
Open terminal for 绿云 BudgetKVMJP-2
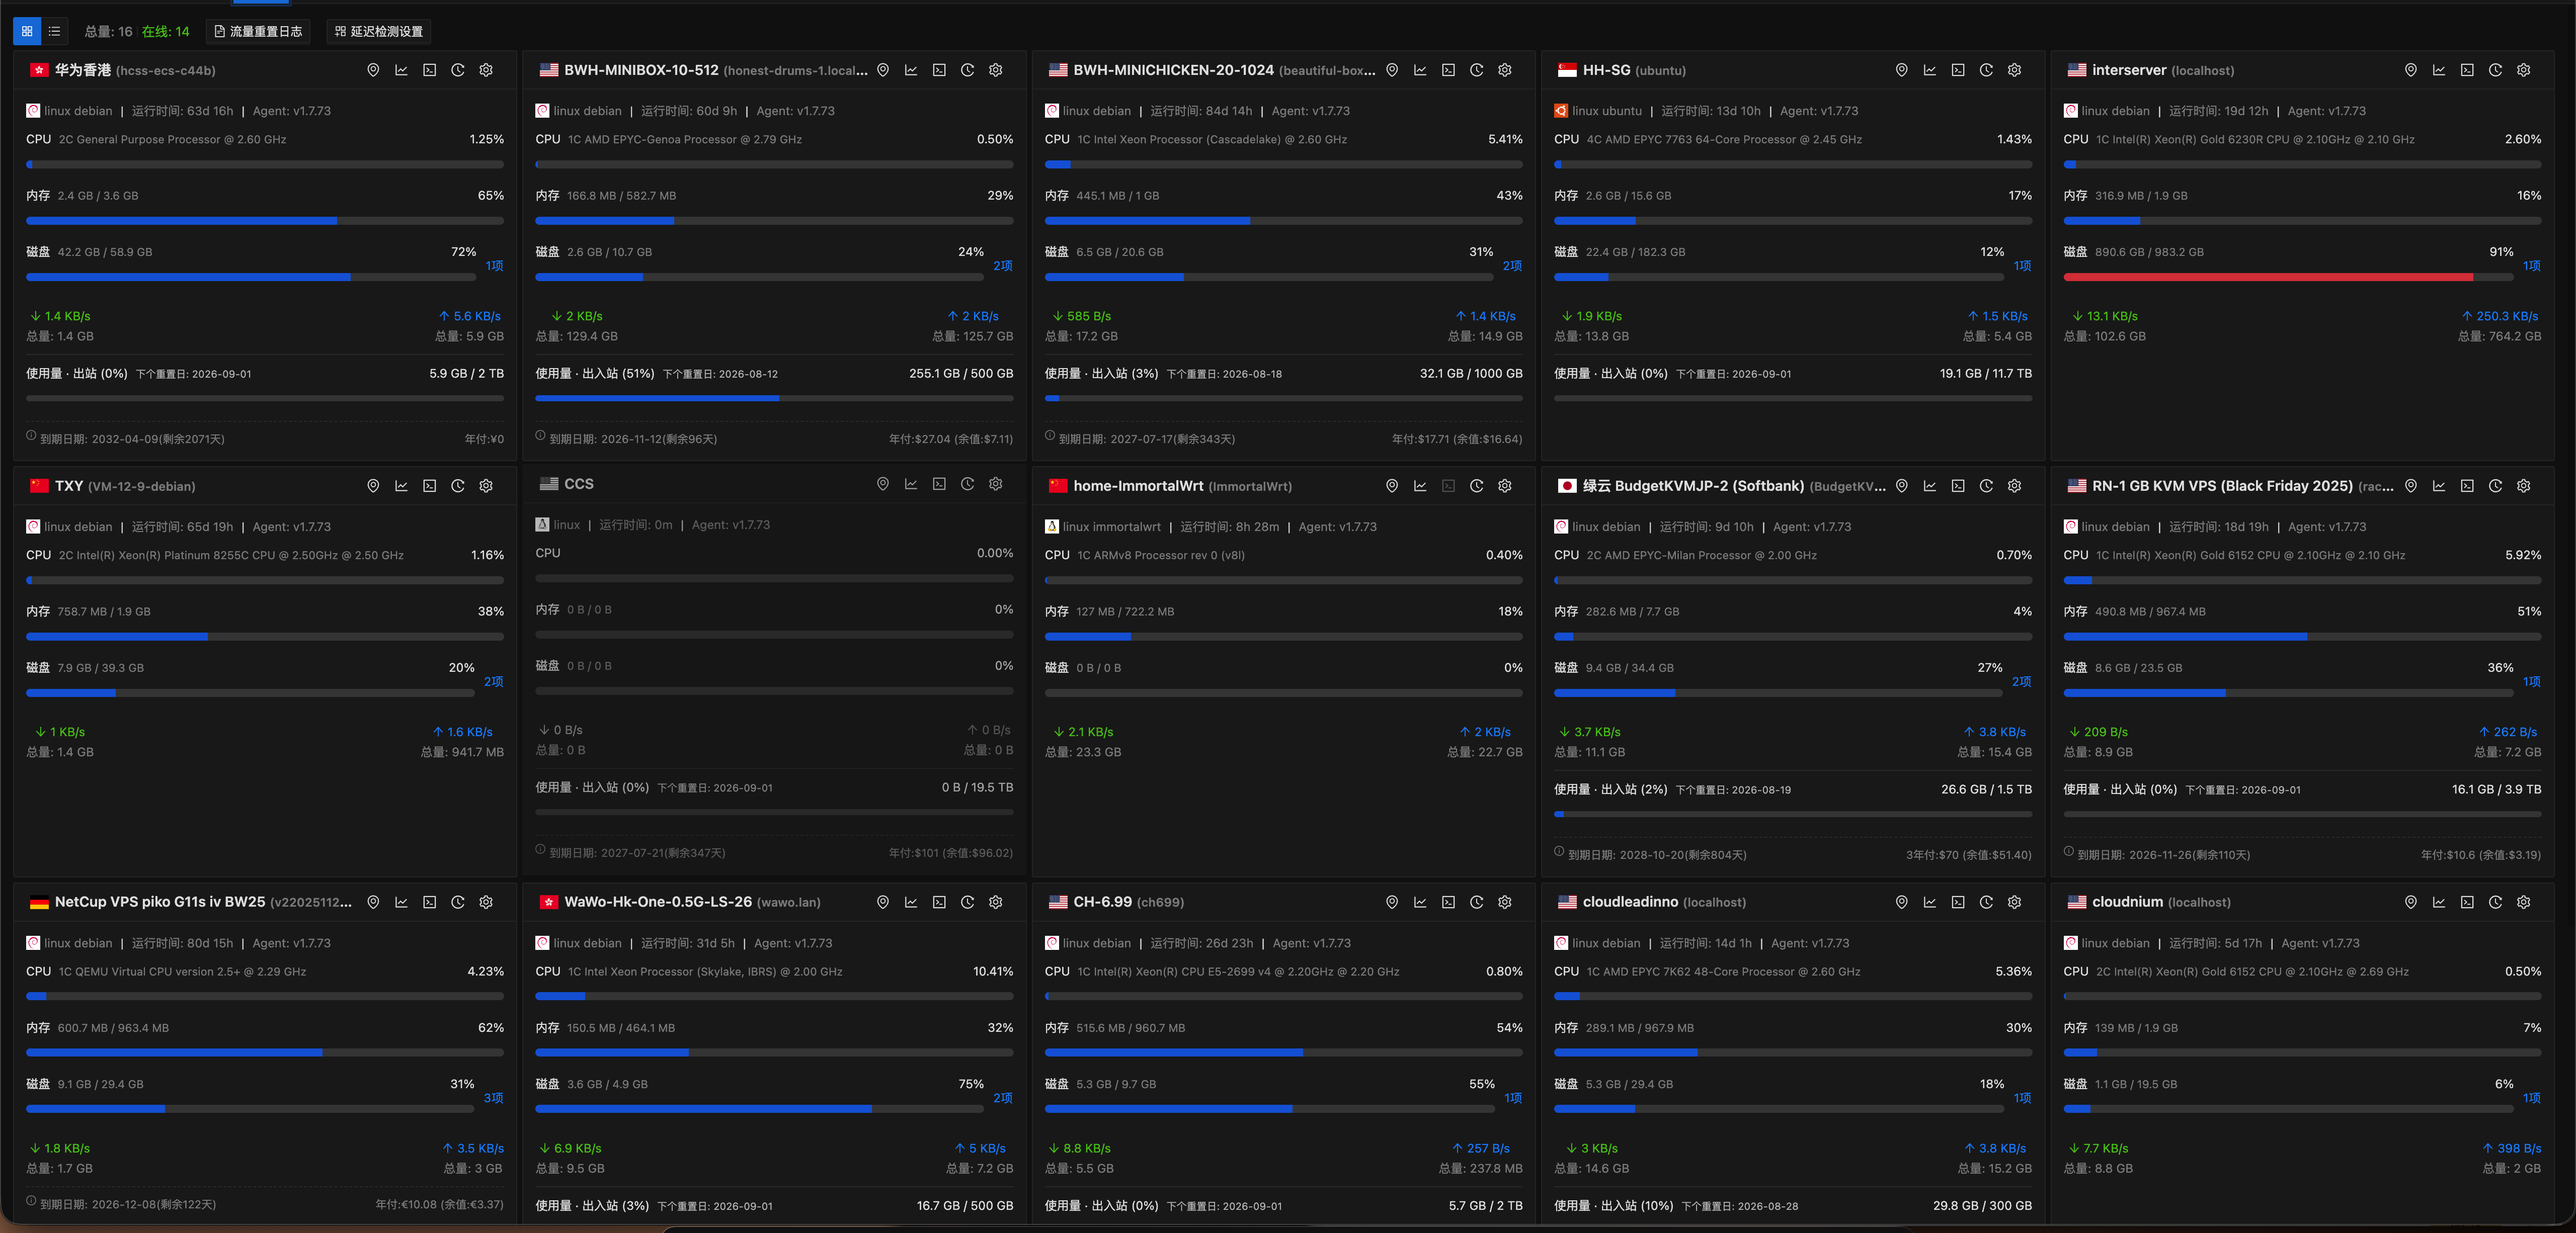point(1958,486)
